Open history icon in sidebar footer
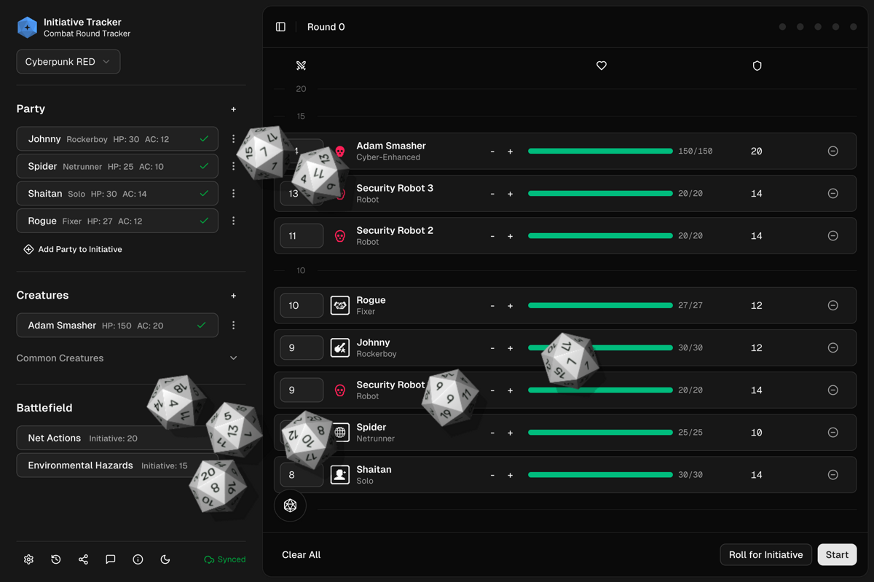The height and width of the screenshot is (582, 874). pos(56,559)
